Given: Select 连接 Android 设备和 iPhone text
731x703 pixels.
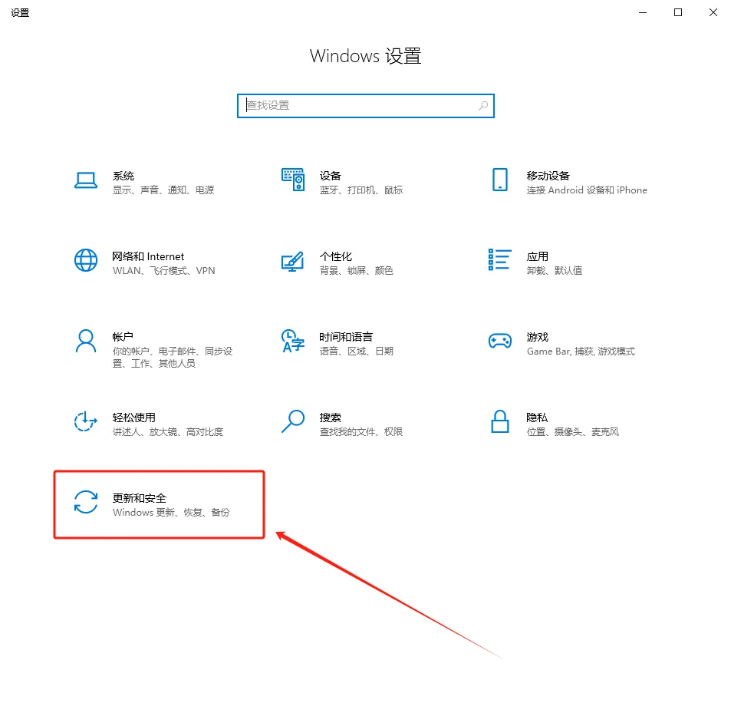Looking at the screenshot, I should [x=586, y=190].
